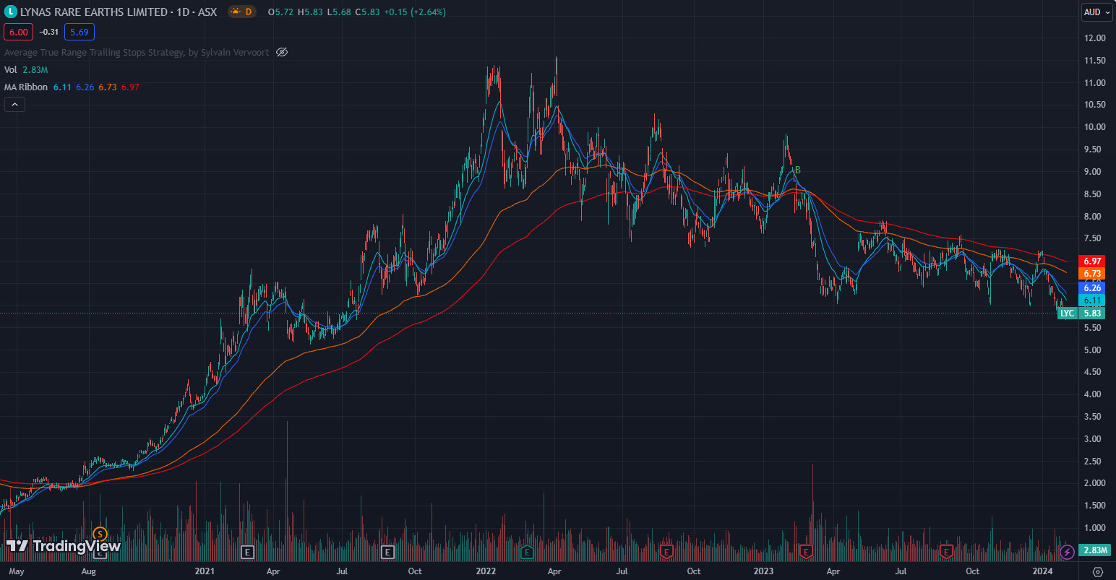
Task: Click the green 'B' buy marker on chart
Action: [x=797, y=170]
